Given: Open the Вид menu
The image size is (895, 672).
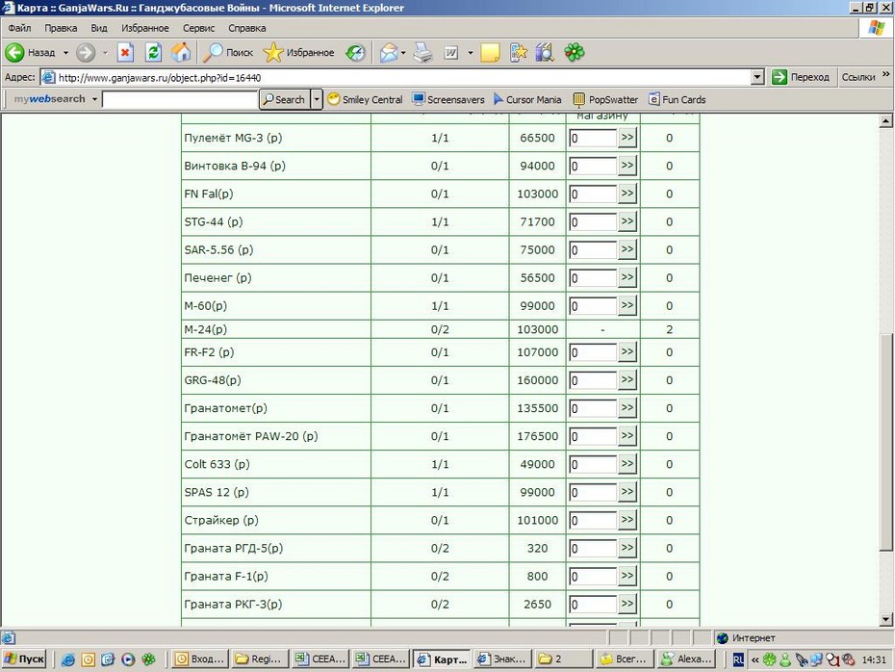Looking at the screenshot, I should point(99,28).
